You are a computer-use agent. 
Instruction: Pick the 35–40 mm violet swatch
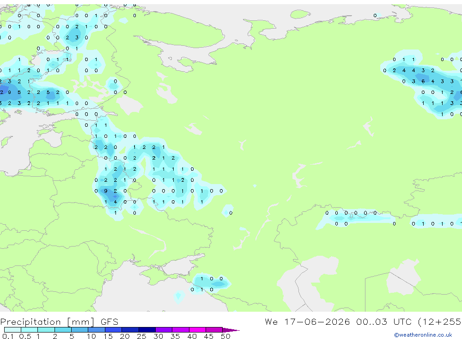coord(181,330)
